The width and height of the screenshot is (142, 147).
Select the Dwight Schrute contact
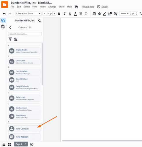pyautogui.click(x=24, y=87)
